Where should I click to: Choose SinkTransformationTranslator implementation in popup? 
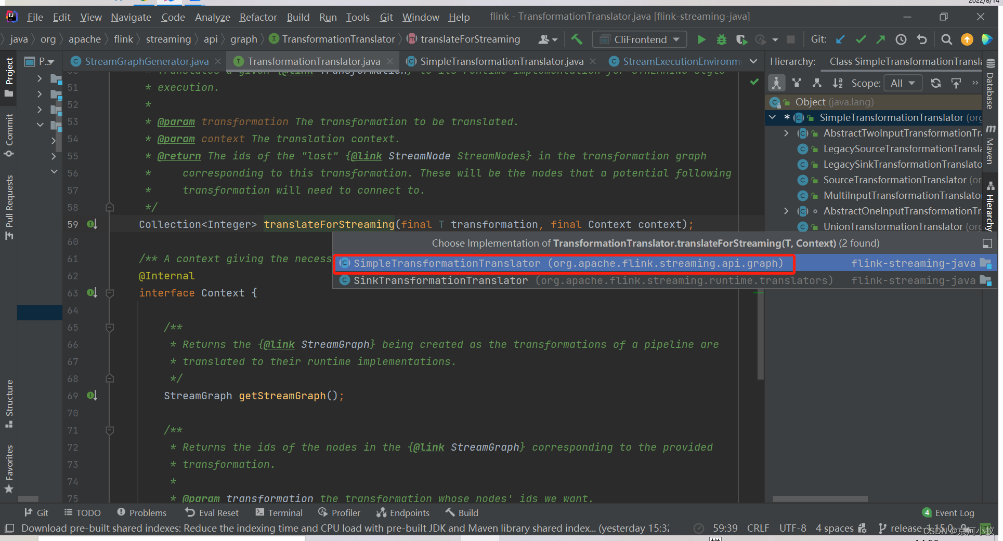pyautogui.click(x=665, y=280)
